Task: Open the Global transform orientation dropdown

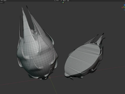Action: pos(57,1)
